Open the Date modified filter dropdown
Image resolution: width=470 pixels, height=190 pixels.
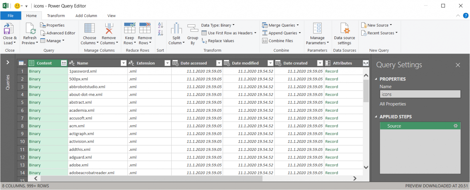coord(270,63)
